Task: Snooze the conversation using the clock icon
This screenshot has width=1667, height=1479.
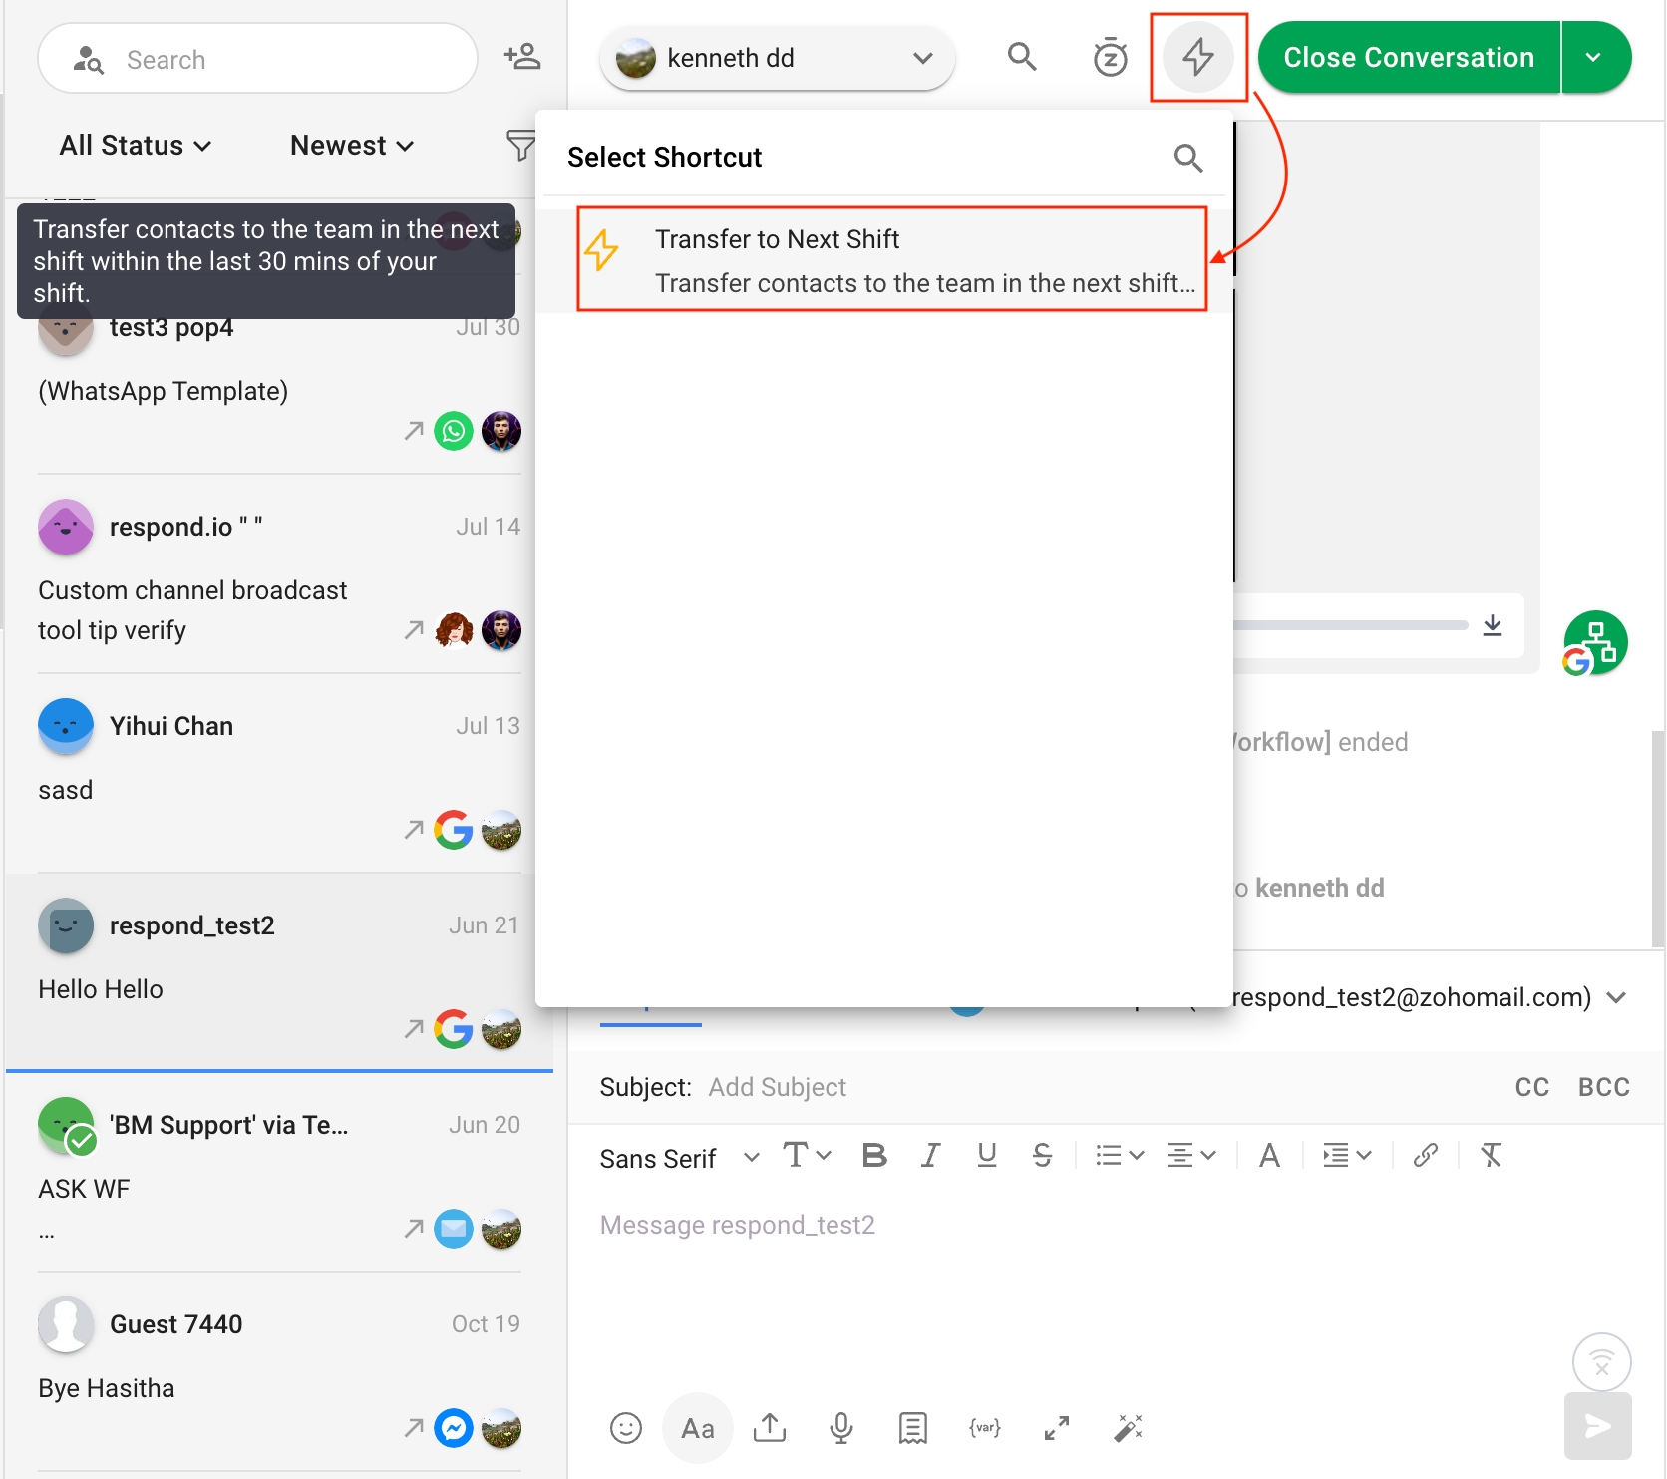Action: click(x=1110, y=57)
